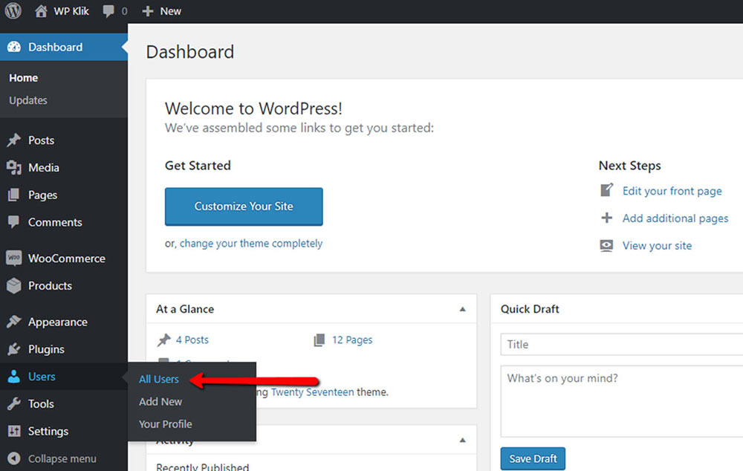
Task: Click the Settings sliders icon
Action: click(14, 431)
